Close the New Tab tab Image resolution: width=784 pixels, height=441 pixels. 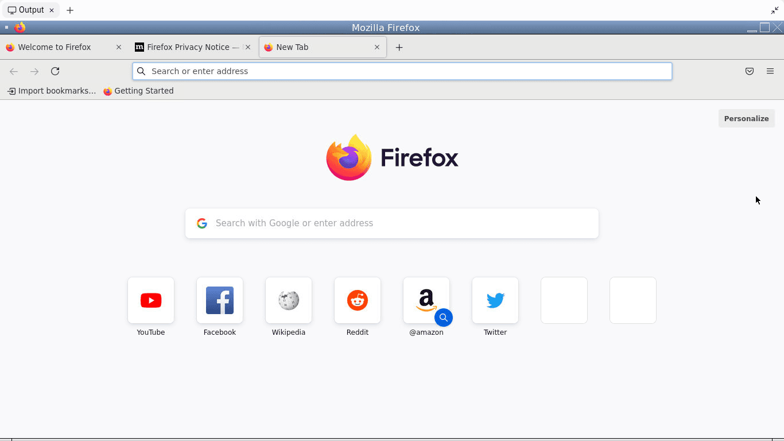pyautogui.click(x=377, y=47)
